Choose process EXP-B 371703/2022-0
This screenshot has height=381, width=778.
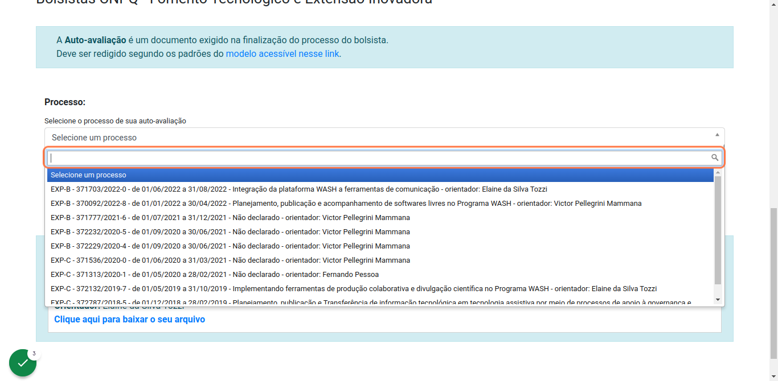pos(380,189)
